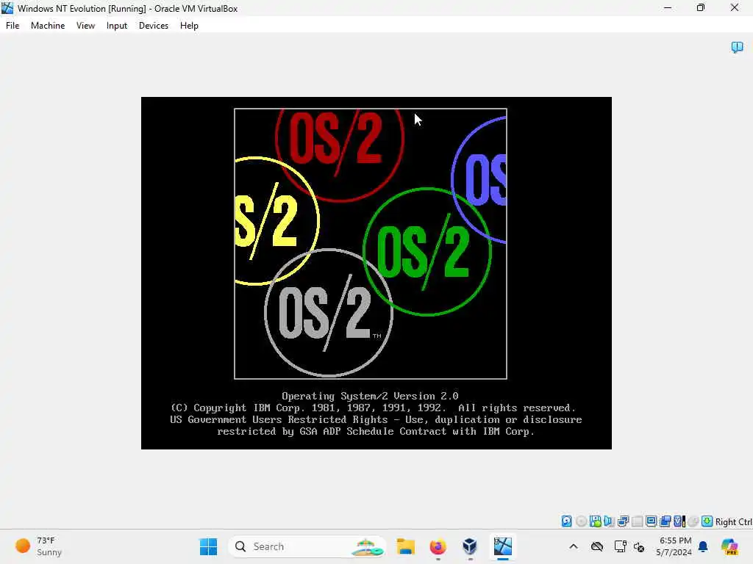Click the hard disk activity indicator
Viewport: 753px width, 564px height.
click(x=567, y=521)
